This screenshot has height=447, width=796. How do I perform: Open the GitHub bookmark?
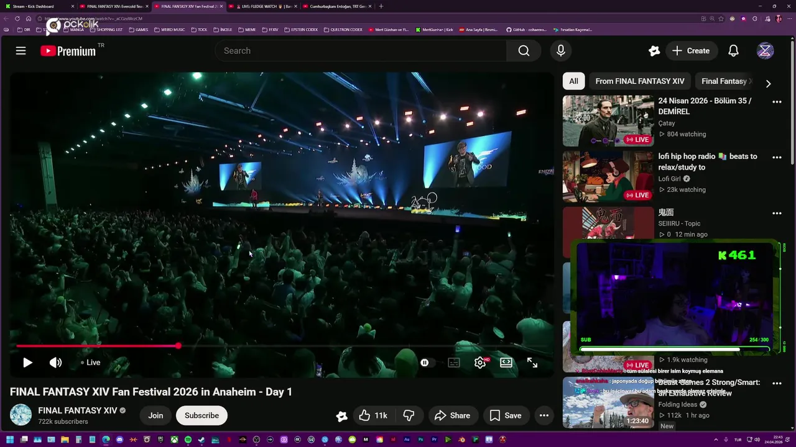pyautogui.click(x=526, y=30)
